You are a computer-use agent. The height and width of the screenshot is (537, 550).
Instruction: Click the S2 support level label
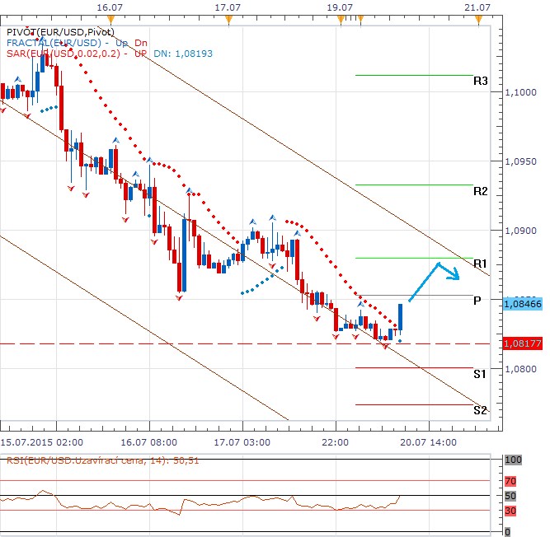[x=480, y=409]
